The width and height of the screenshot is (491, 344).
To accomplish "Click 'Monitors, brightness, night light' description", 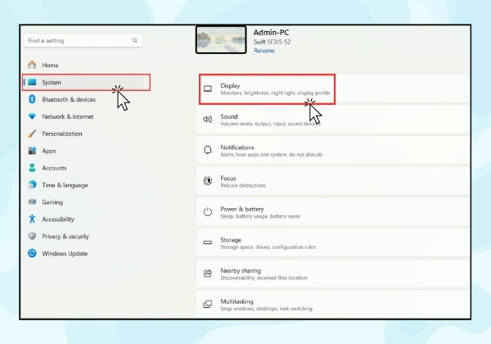I will 275,93.
